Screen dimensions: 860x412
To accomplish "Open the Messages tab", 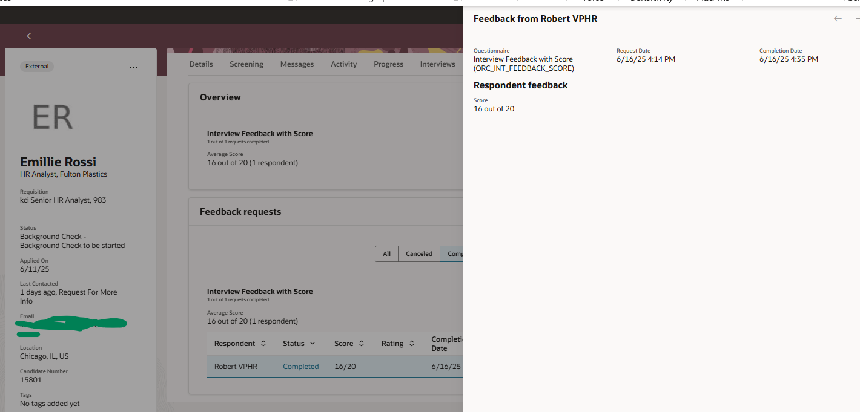I will pyautogui.click(x=297, y=64).
